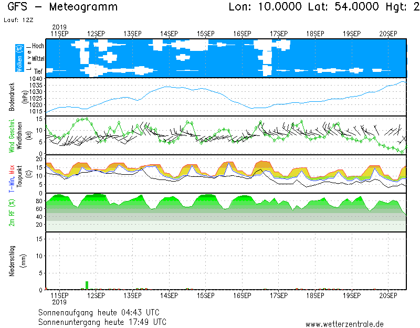420x328 pixels.
Task: Click '18SEP' above the cloud panel
Action: (316, 34)
